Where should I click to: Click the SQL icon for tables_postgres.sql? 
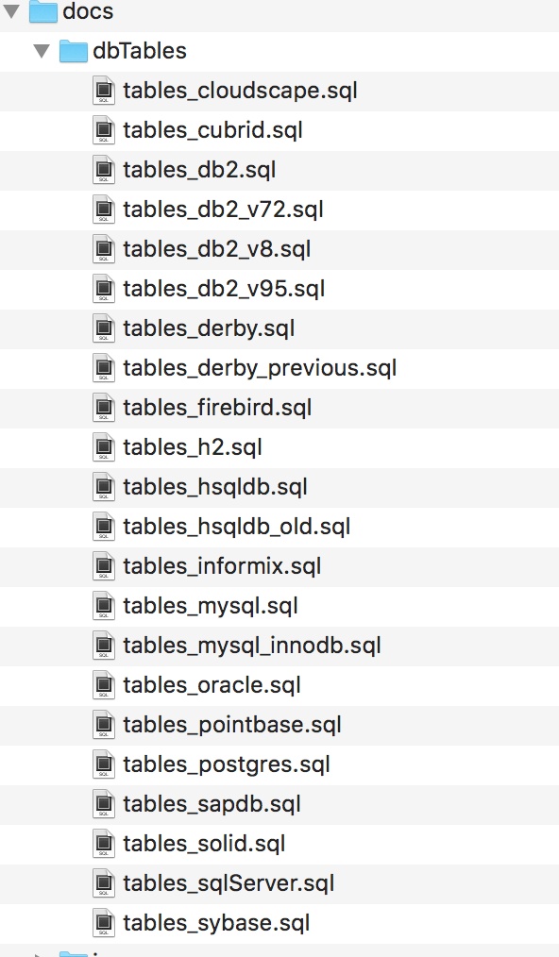[104, 765]
